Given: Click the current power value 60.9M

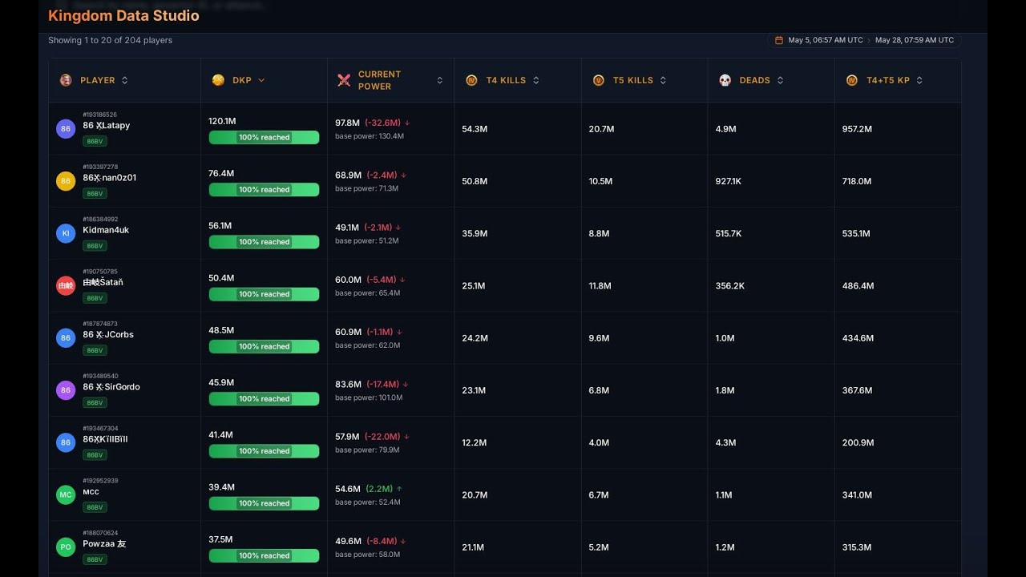Looking at the screenshot, I should coord(348,332).
